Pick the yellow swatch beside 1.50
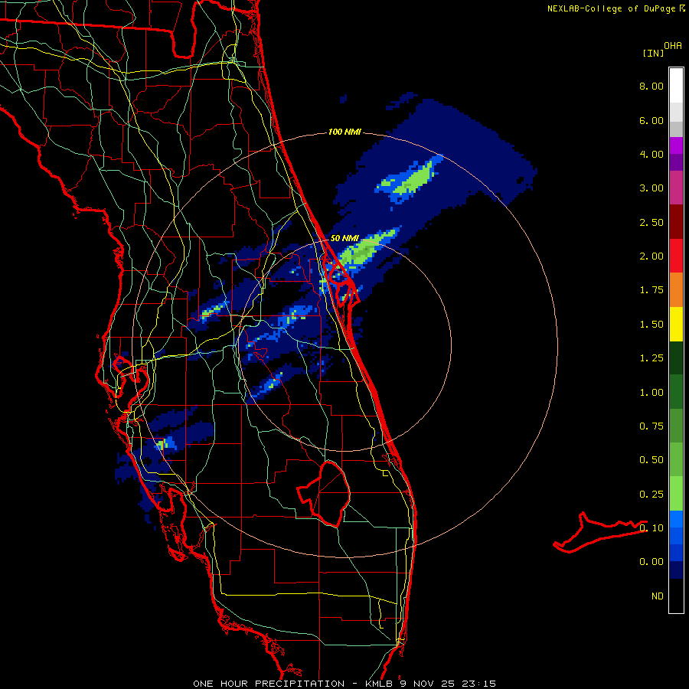The width and height of the screenshot is (689, 689). (676, 325)
